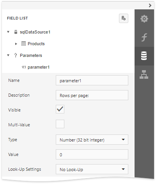
Task: Click the Value input field
Action: tap(92, 154)
